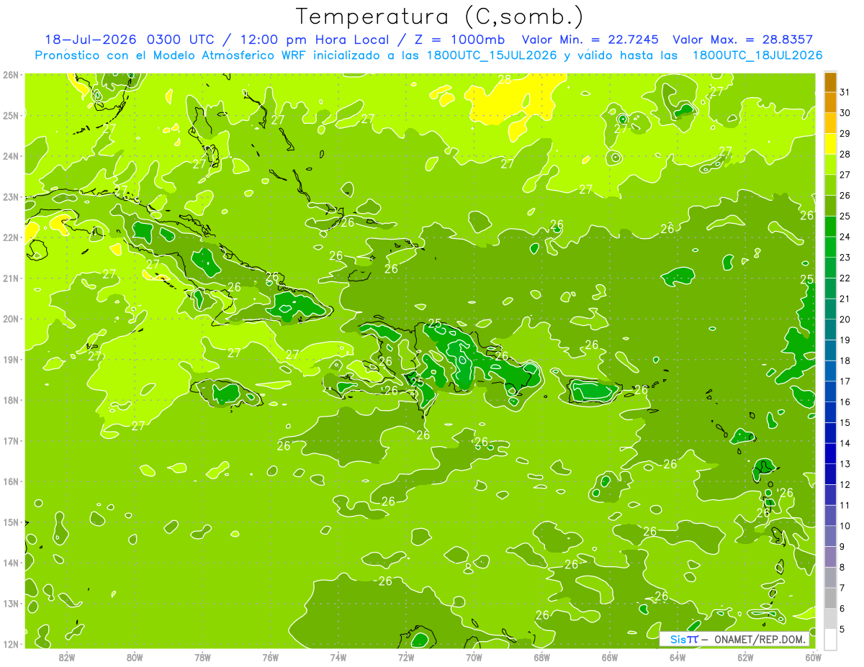The width and height of the screenshot is (864, 667).
Task: Pick the orange swatch between 29 and 30
Action: coord(830,124)
